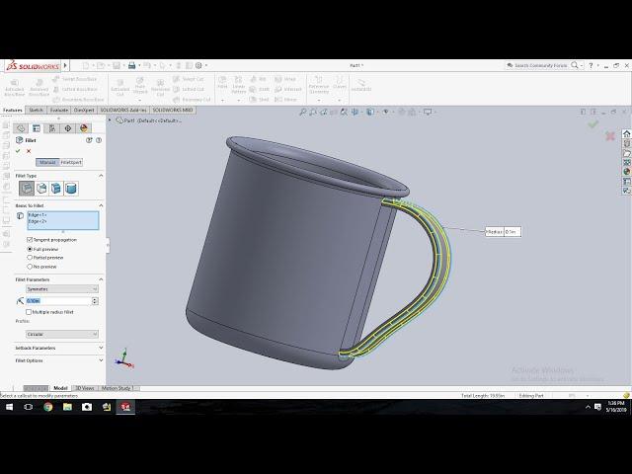
Task: Select the face fillet type icon
Action: 55,188
